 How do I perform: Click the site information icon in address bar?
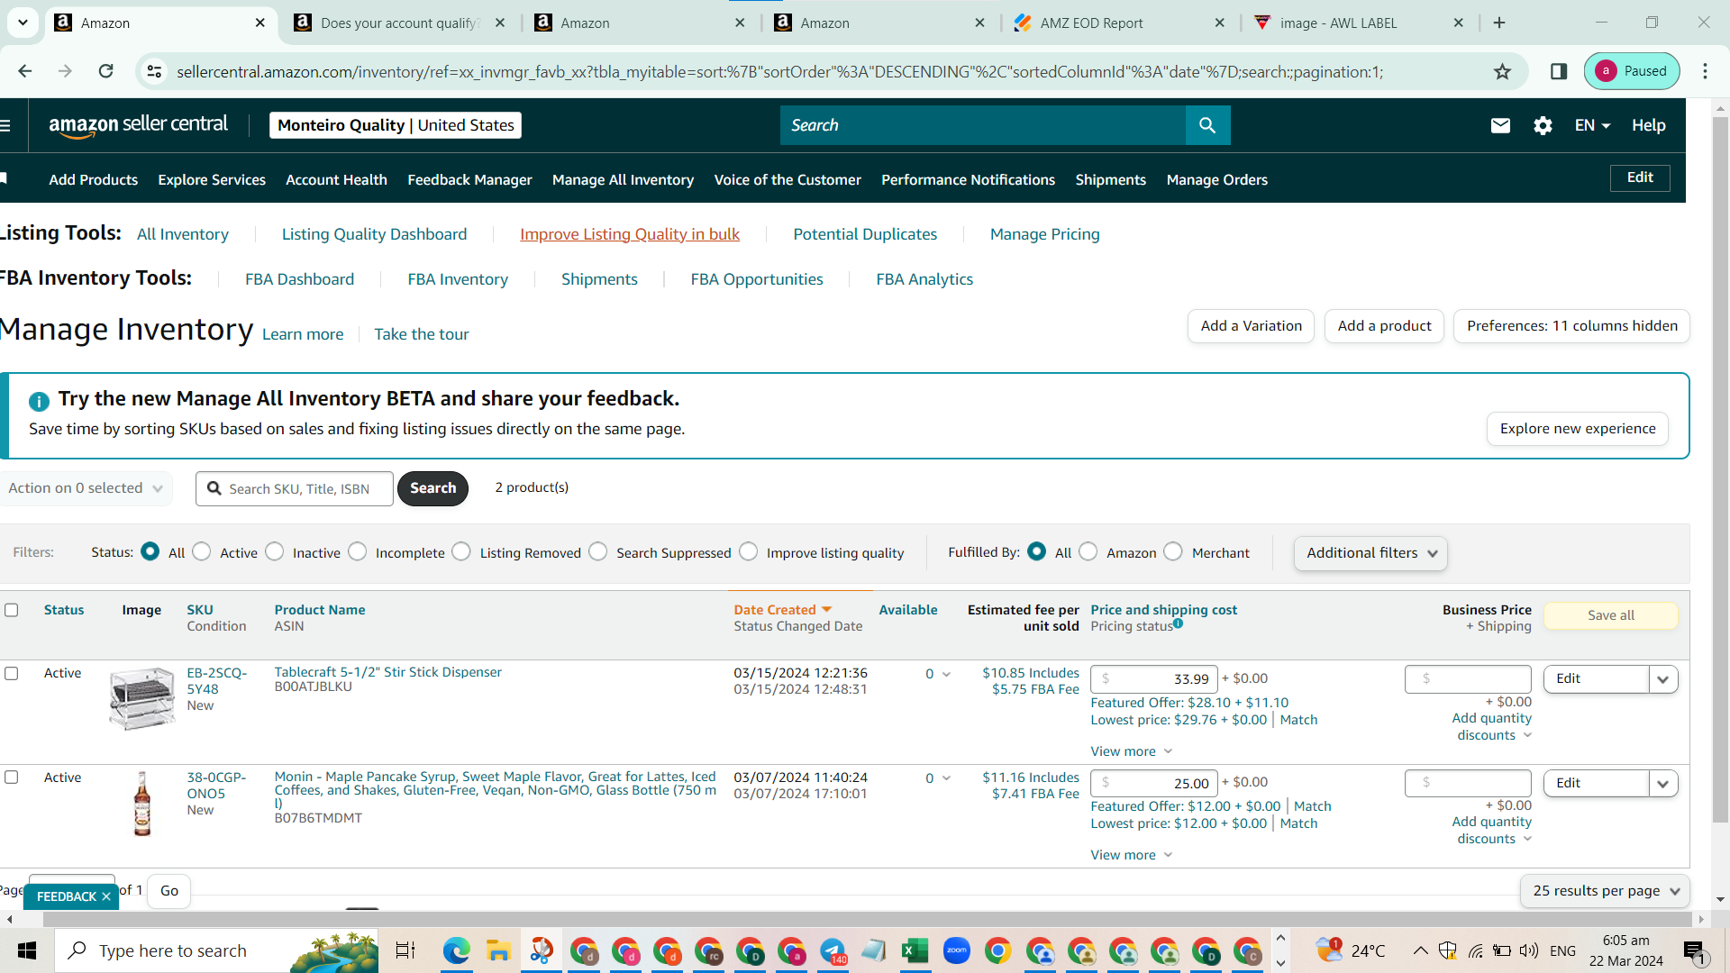[x=155, y=71]
